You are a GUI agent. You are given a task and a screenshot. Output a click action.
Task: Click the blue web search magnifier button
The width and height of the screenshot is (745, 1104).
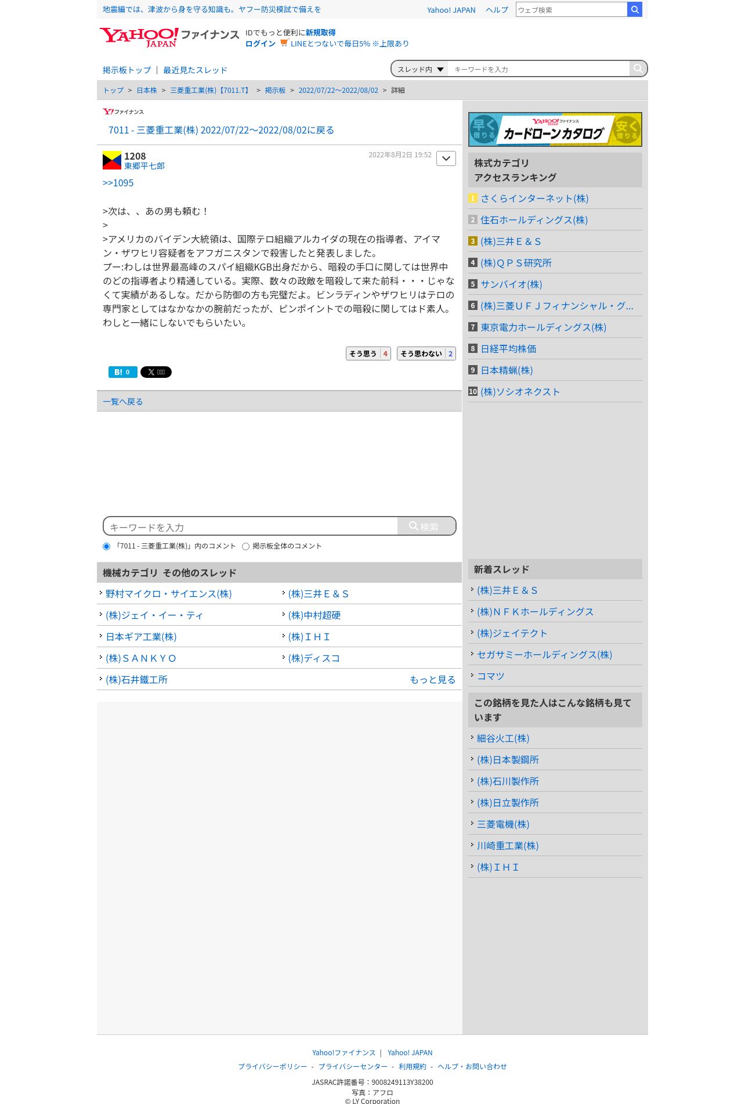click(635, 9)
